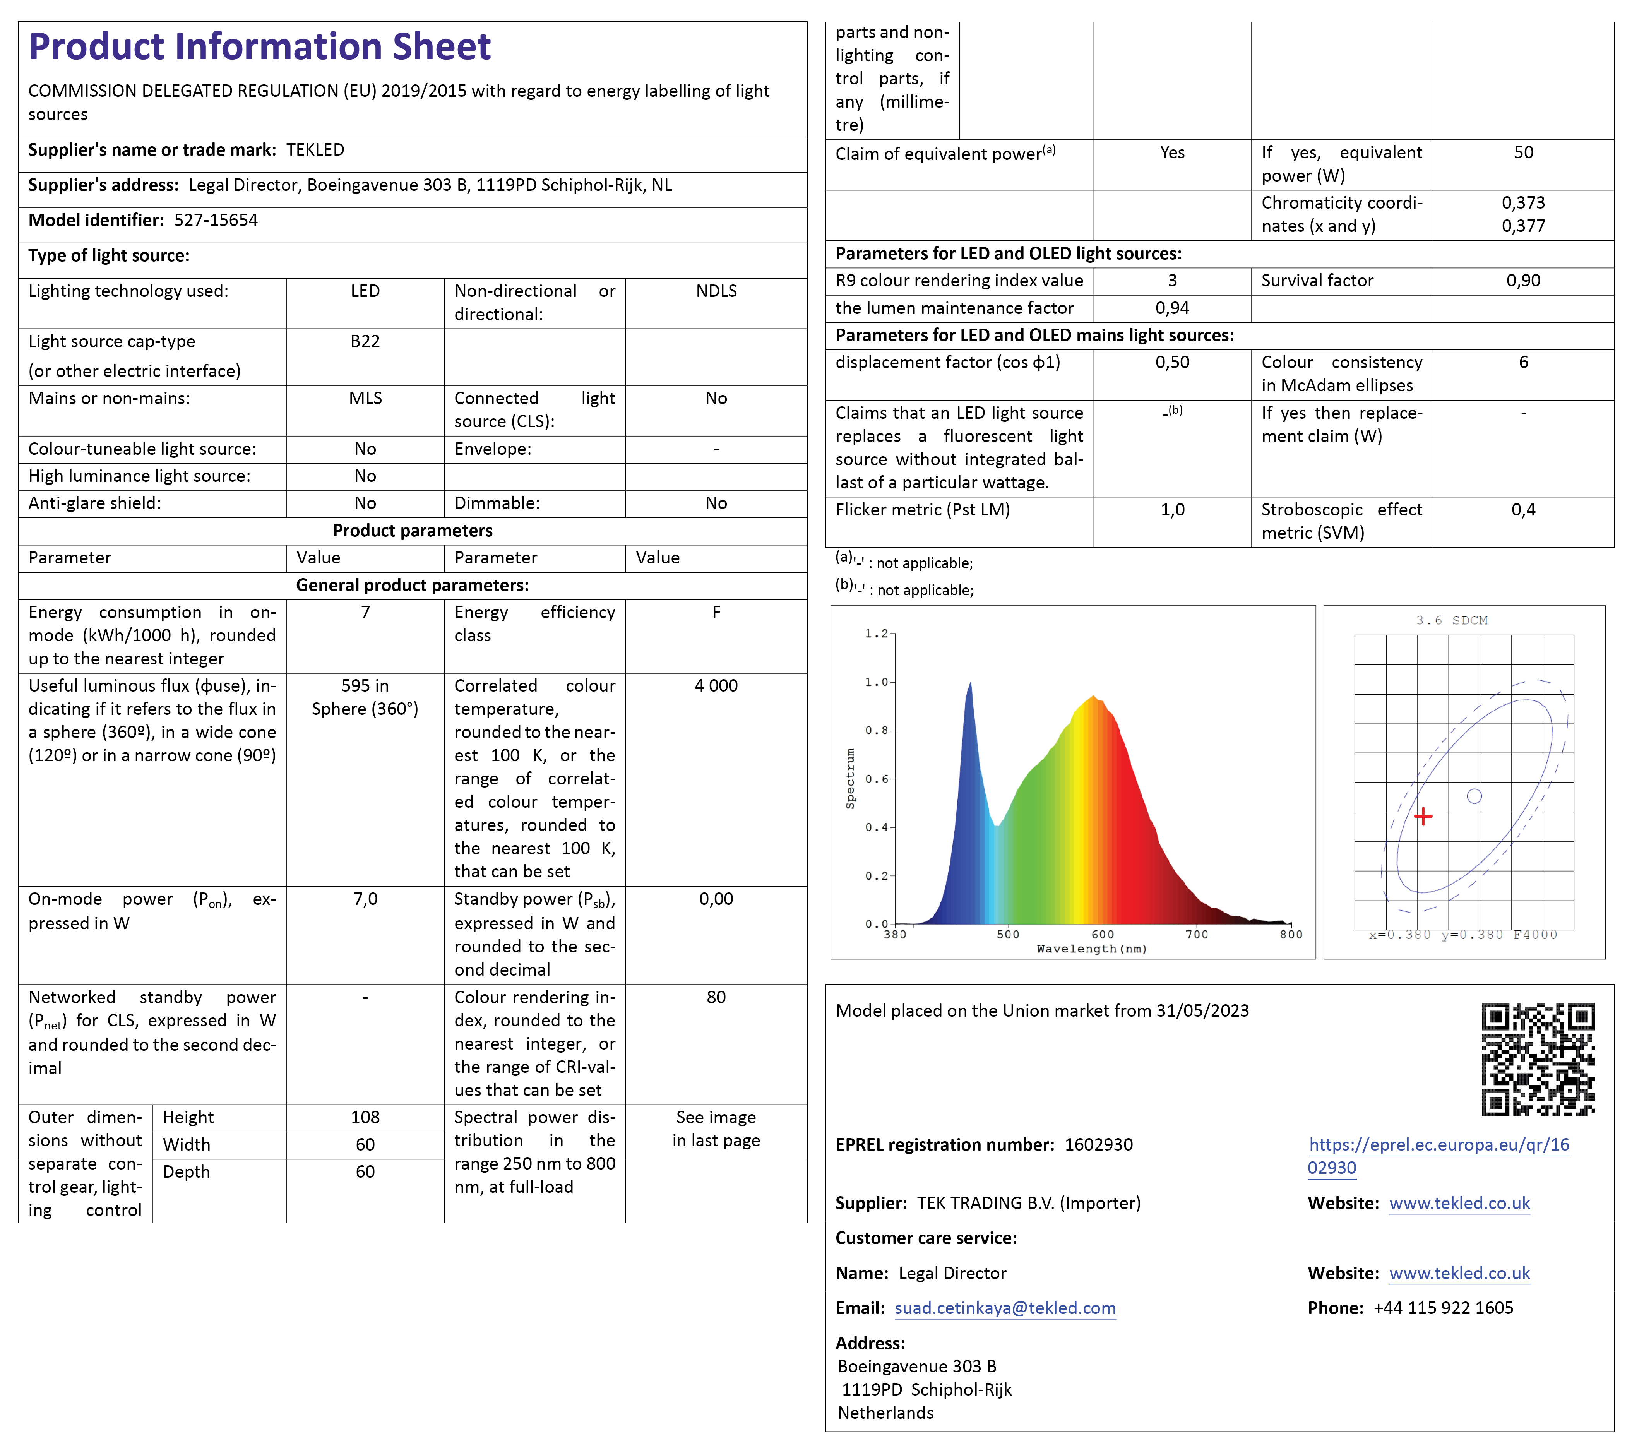This screenshot has width=1632, height=1447.
Task: Click the B22 cap-type value
Action: pyautogui.click(x=365, y=342)
